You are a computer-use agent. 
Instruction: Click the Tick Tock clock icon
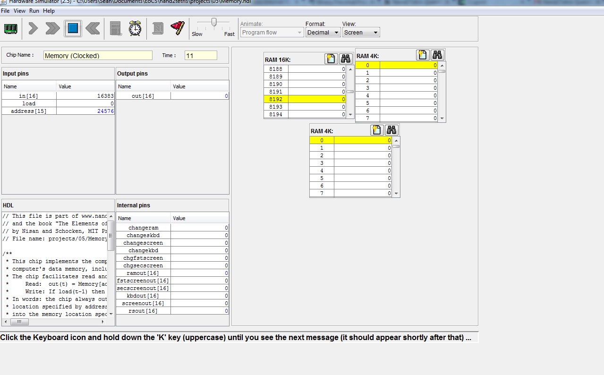tap(135, 29)
